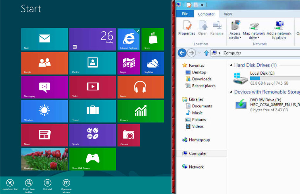
Task: Select Homegroup in navigation pane
Action: [196, 140]
